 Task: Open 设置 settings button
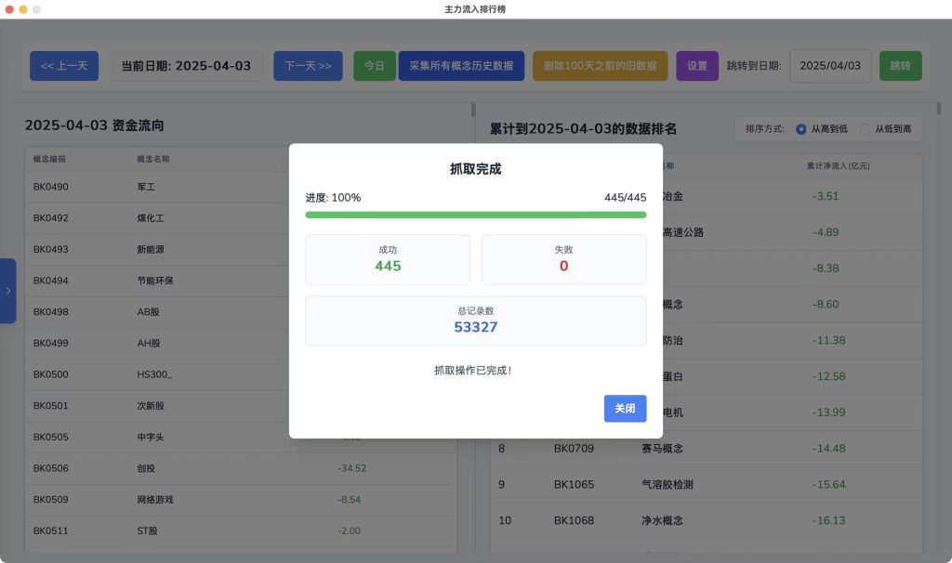click(x=696, y=66)
